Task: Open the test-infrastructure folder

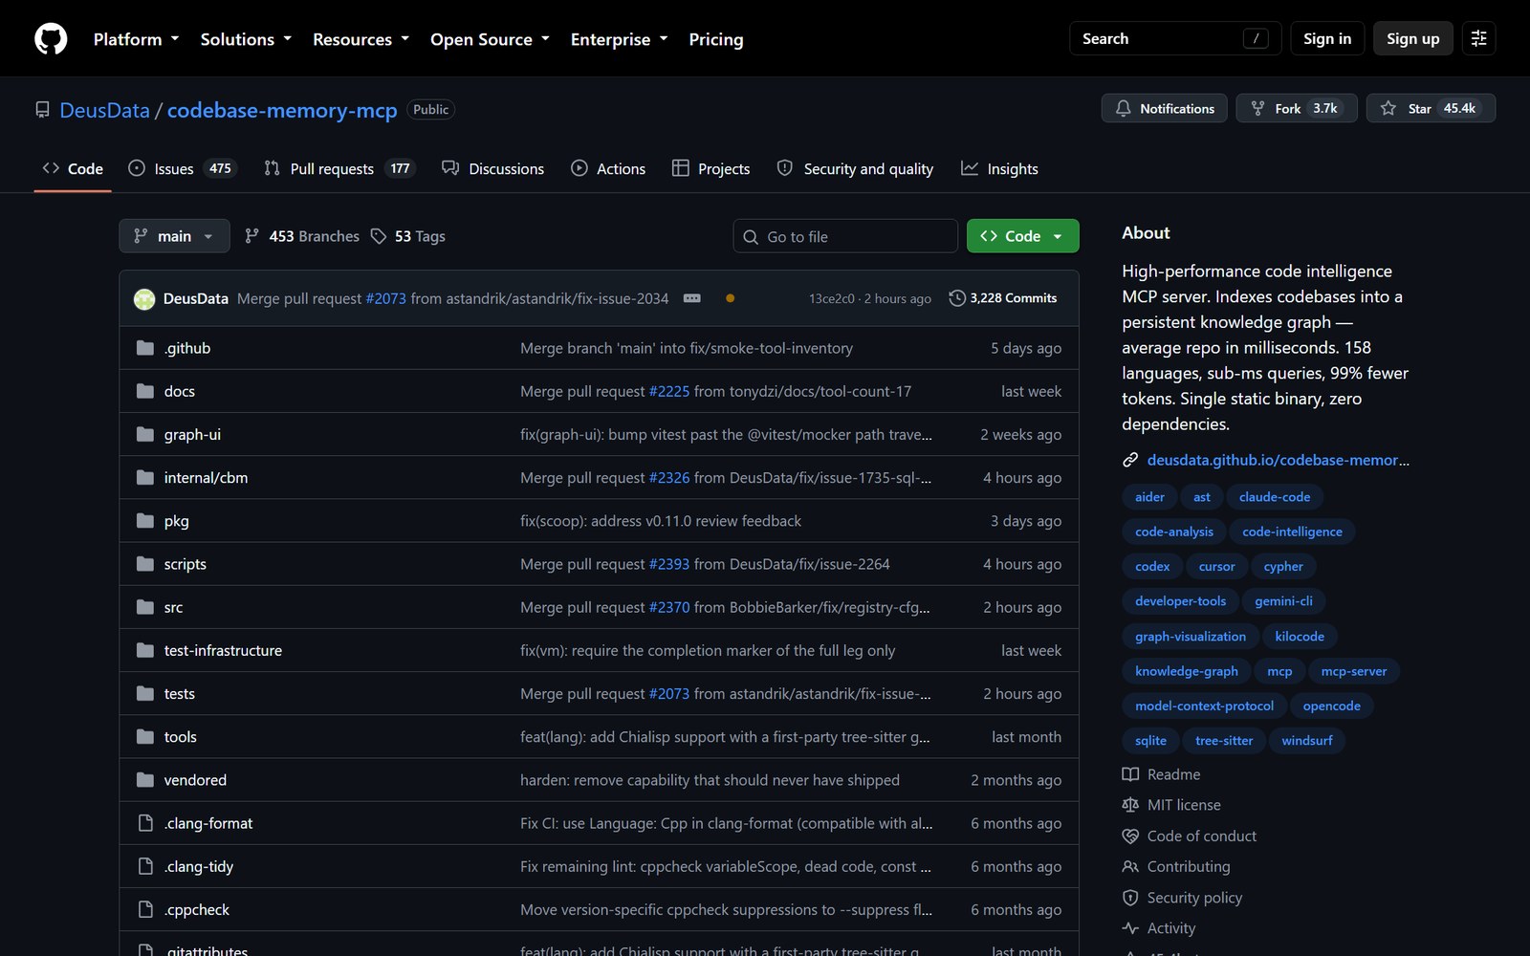Action: (x=223, y=650)
